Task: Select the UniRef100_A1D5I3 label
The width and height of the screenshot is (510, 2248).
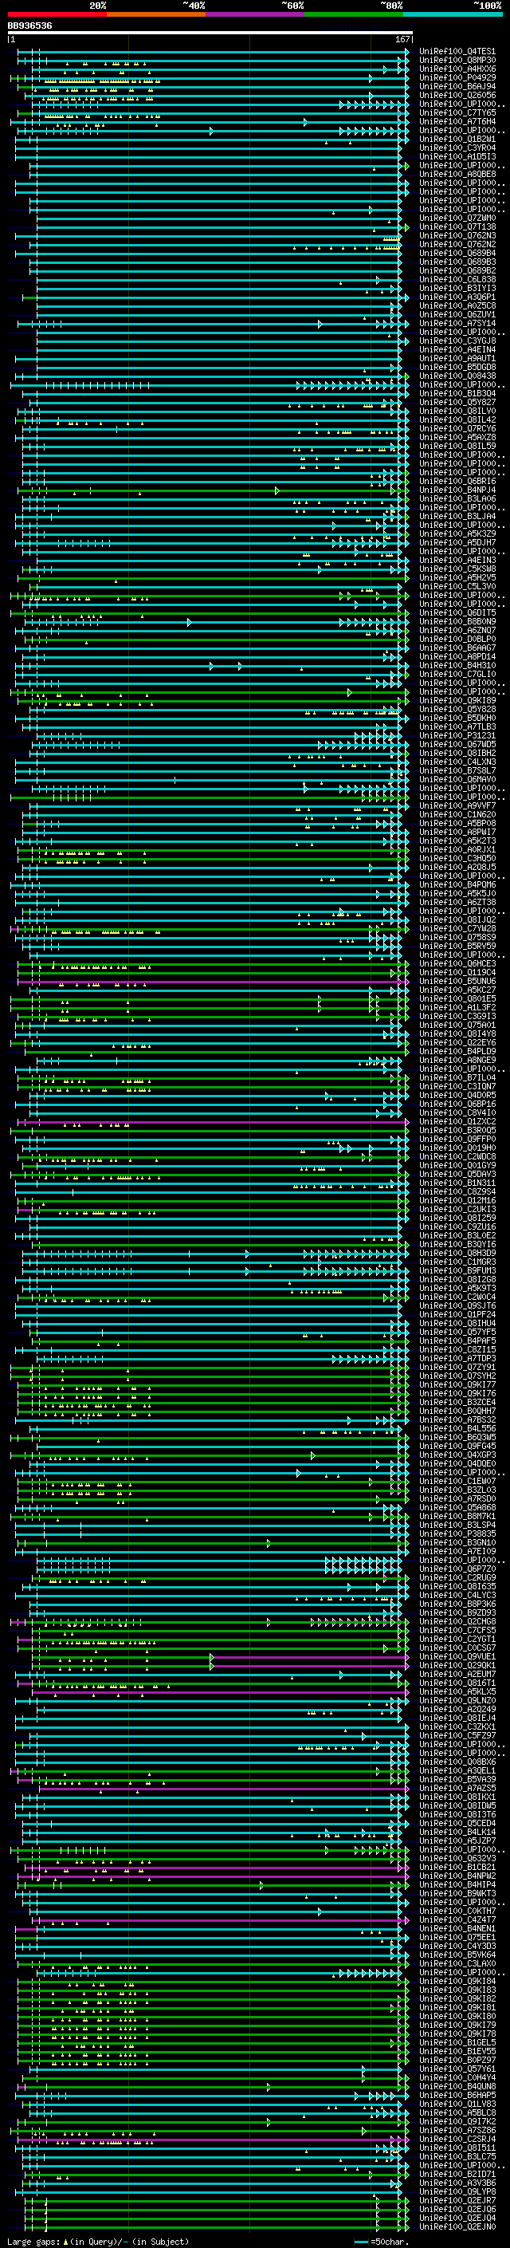Action: 457,156
